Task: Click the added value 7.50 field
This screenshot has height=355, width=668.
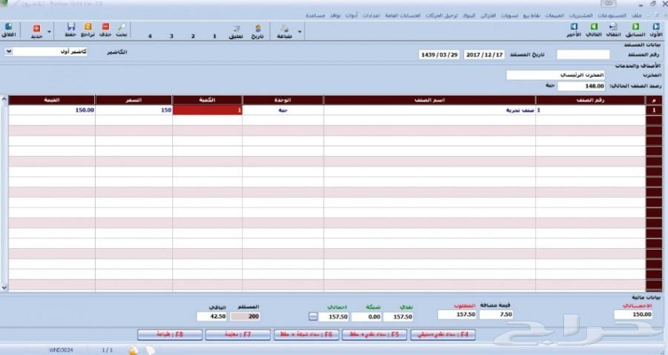Action: click(x=496, y=314)
